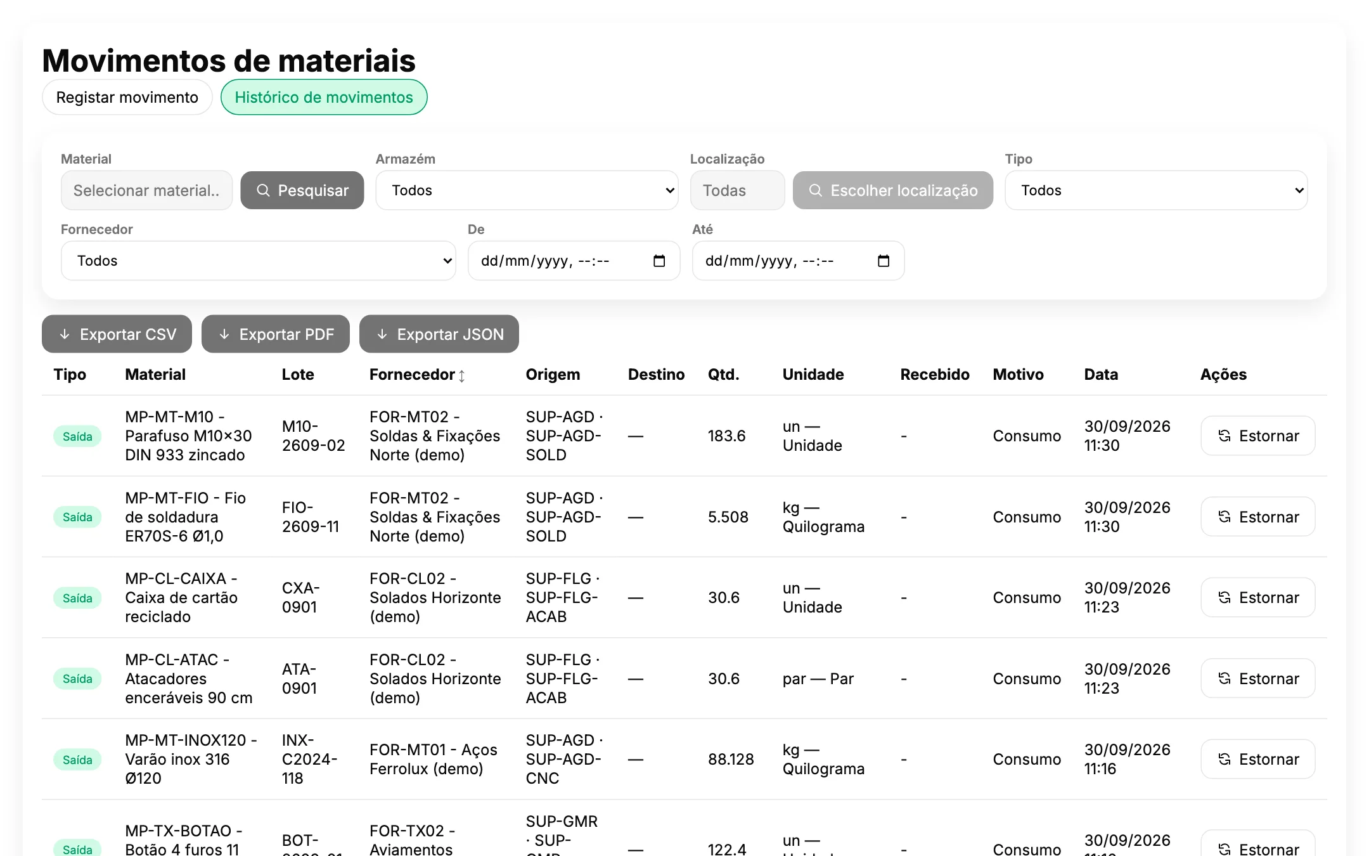Click Estornar for MP-MT-FIO row
Viewport: 1369px width, 856px height.
click(1257, 517)
